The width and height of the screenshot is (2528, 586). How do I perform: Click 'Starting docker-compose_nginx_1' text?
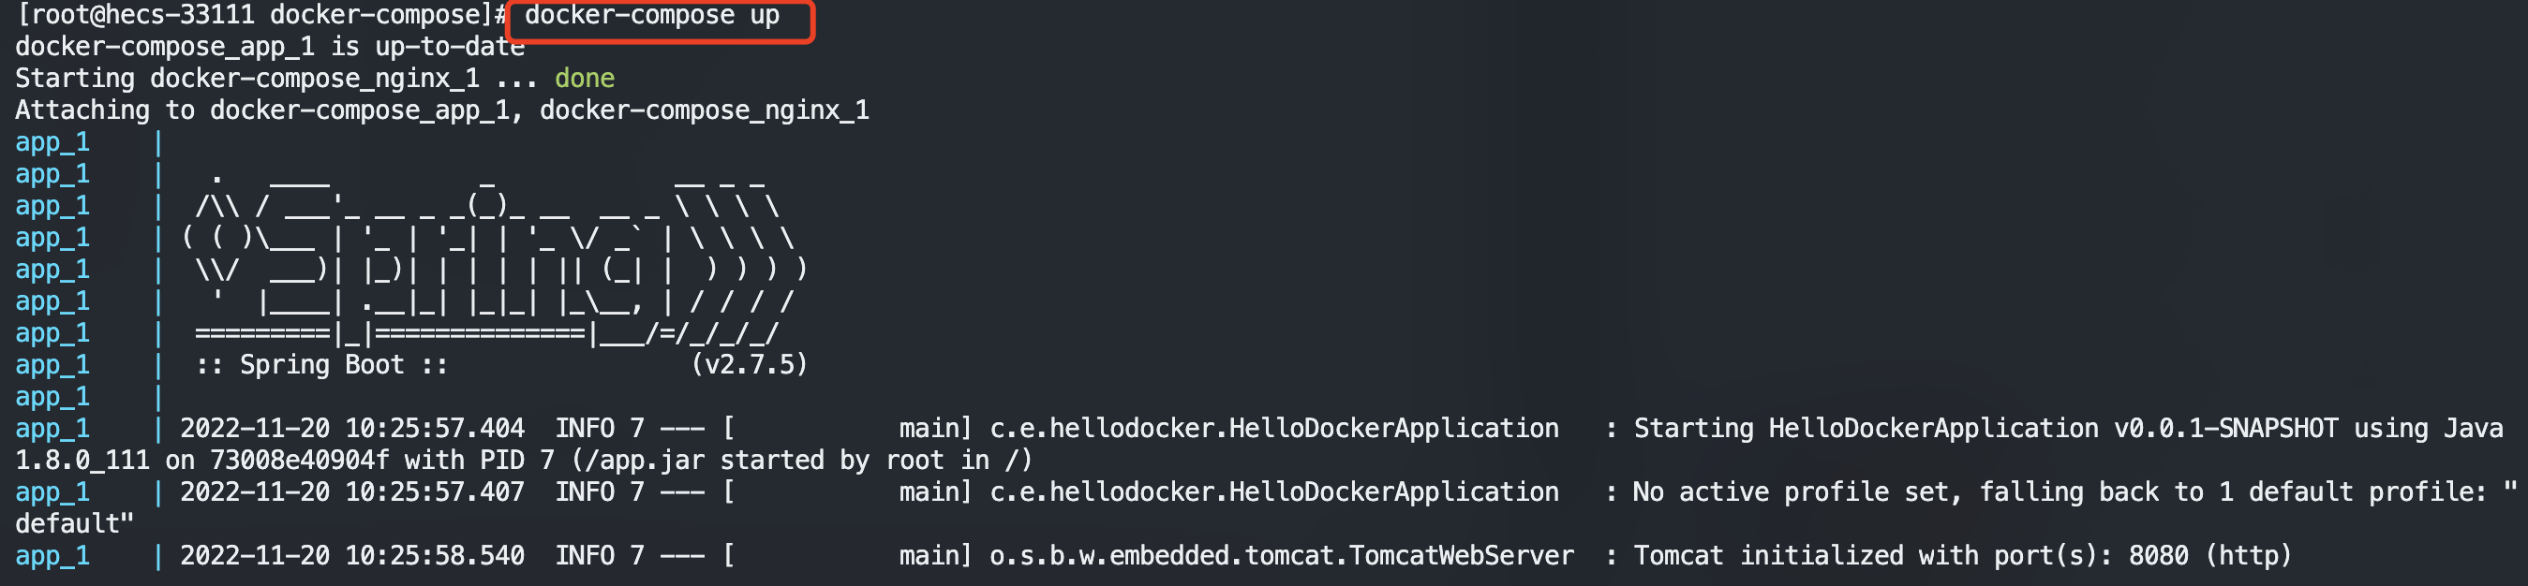coord(247,79)
